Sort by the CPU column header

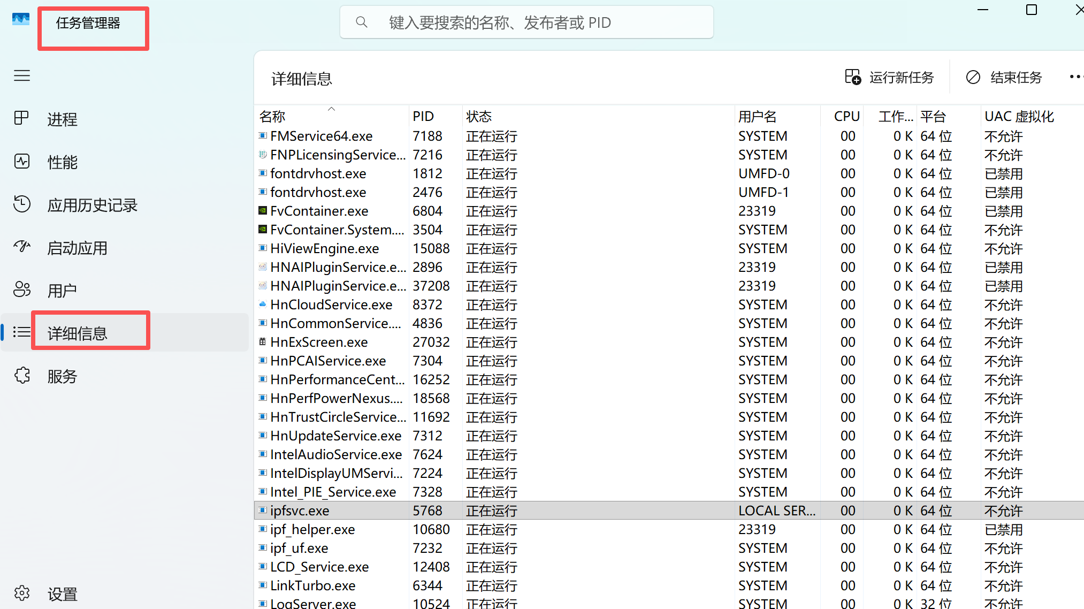tap(846, 116)
